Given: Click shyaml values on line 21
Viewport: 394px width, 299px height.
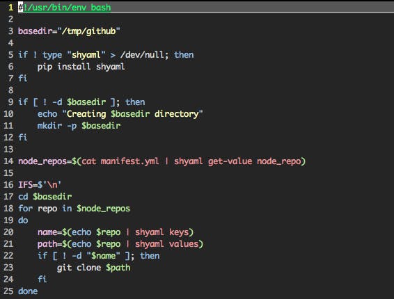Looking at the screenshot, I should tap(169, 244).
